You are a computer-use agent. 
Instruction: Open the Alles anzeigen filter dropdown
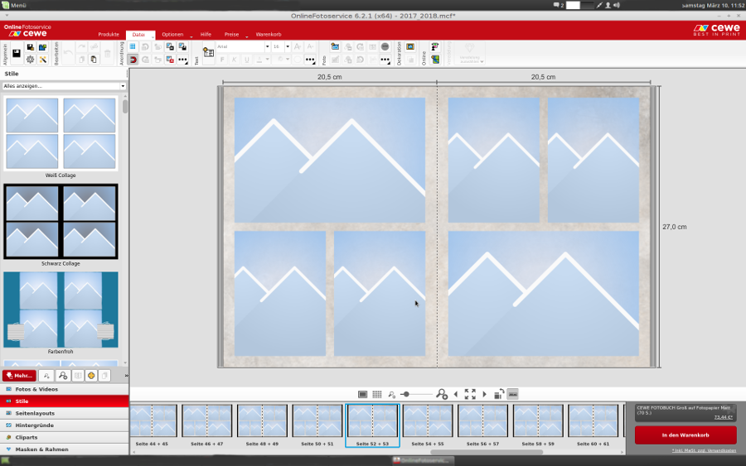click(64, 86)
